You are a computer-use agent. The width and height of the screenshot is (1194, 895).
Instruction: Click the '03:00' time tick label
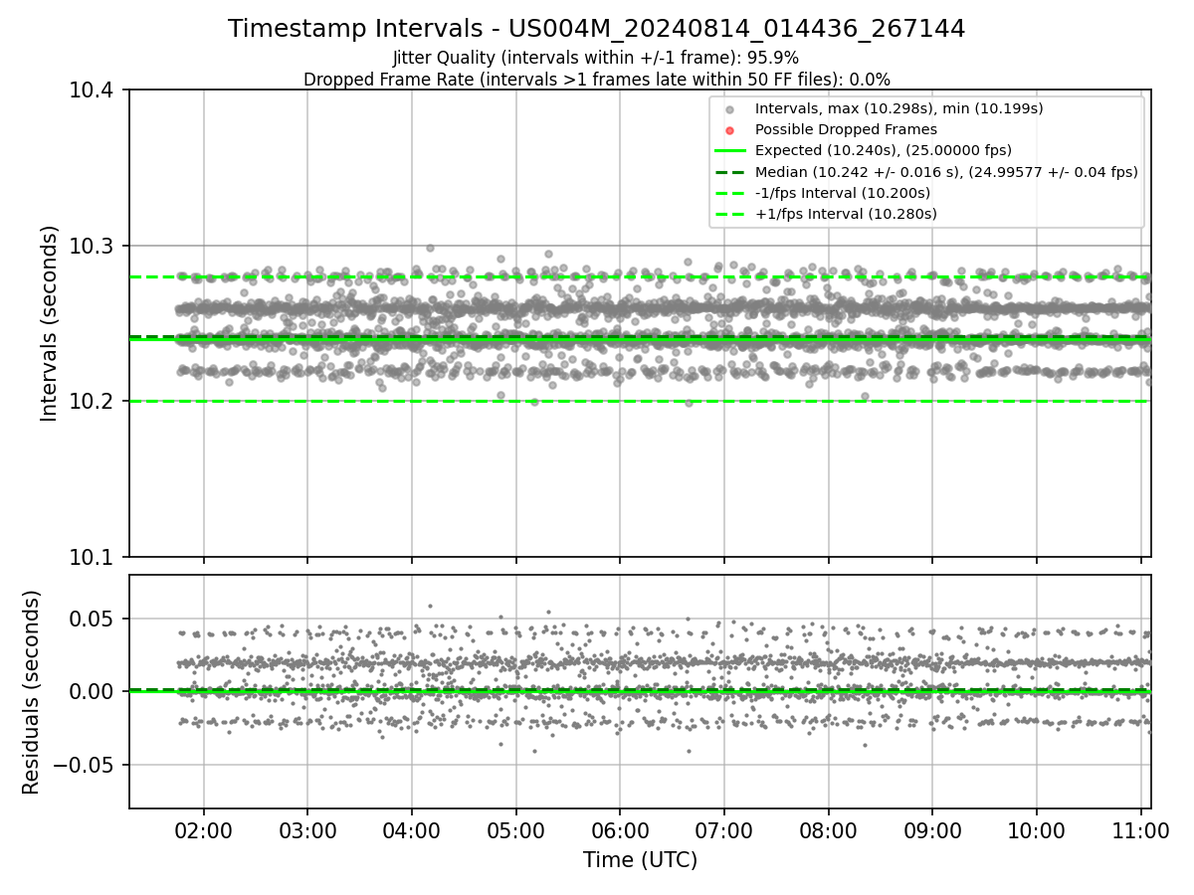[307, 831]
